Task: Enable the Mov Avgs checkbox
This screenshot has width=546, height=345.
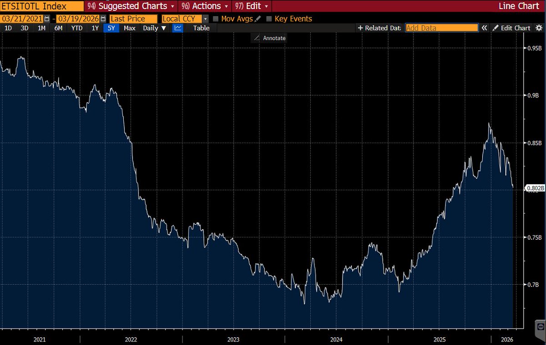Action: click(216, 19)
